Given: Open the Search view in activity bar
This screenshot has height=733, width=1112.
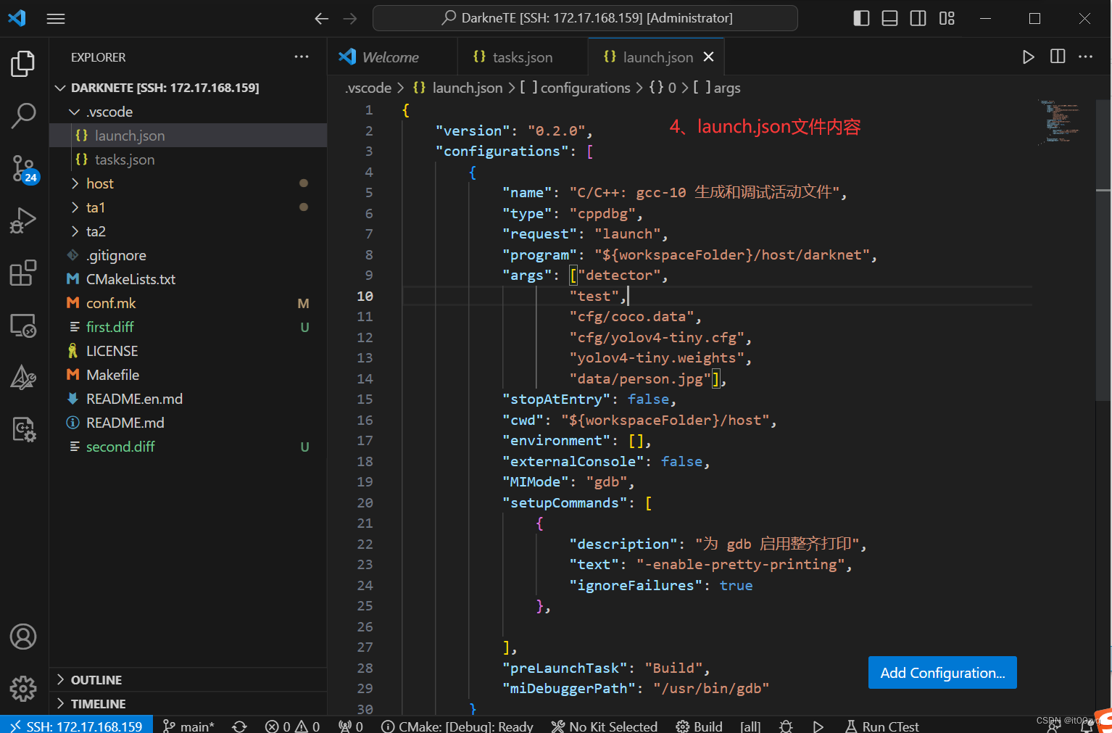Looking at the screenshot, I should click(23, 115).
